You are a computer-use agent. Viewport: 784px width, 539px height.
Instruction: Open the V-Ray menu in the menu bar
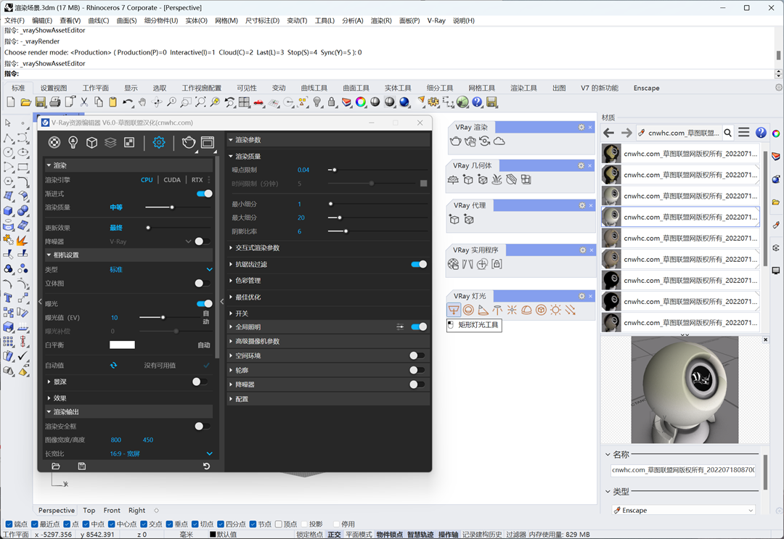point(436,20)
